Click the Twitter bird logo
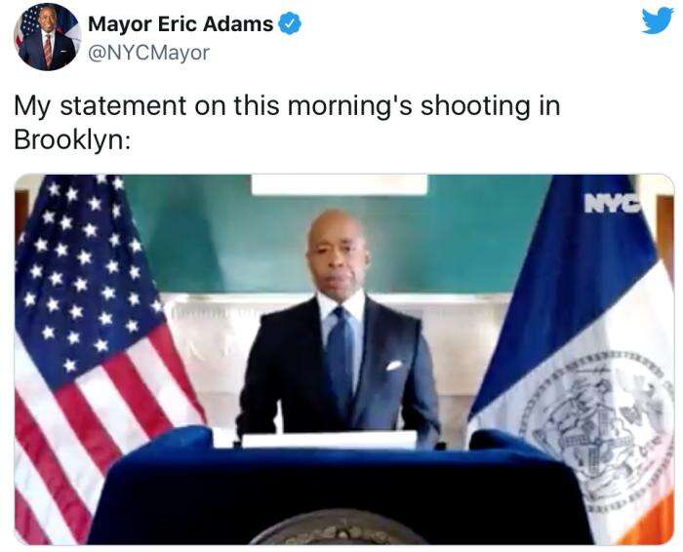Image resolution: width=683 pixels, height=552 pixels. (658, 20)
